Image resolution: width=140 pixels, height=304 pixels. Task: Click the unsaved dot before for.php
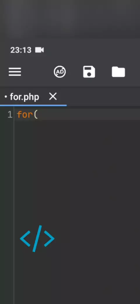click(6, 96)
